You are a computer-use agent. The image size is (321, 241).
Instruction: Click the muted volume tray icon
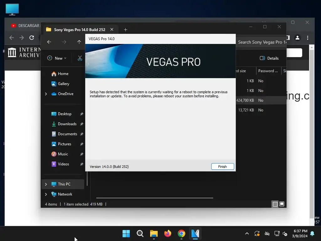pos(285,233)
